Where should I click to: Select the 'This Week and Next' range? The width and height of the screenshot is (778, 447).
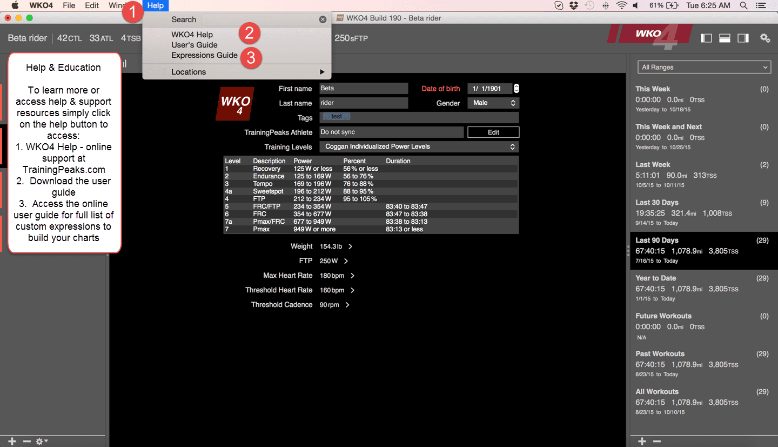704,137
